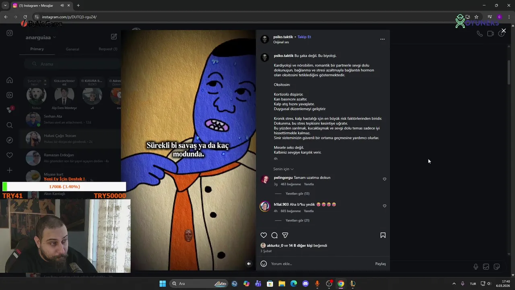Attach an image in chat input
The height and width of the screenshot is (290, 515).
(486, 267)
